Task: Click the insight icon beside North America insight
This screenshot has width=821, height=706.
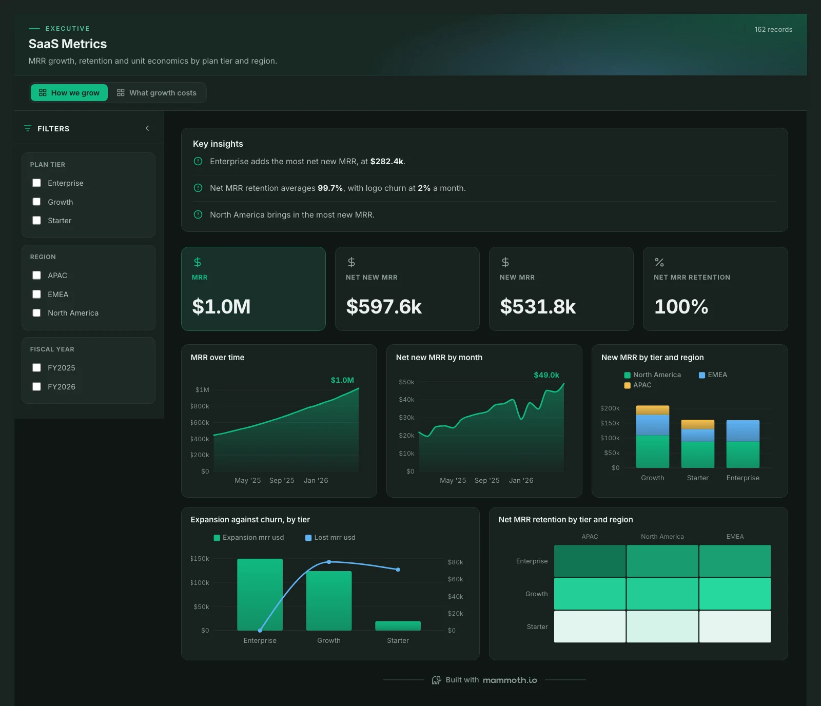Action: [x=198, y=214]
